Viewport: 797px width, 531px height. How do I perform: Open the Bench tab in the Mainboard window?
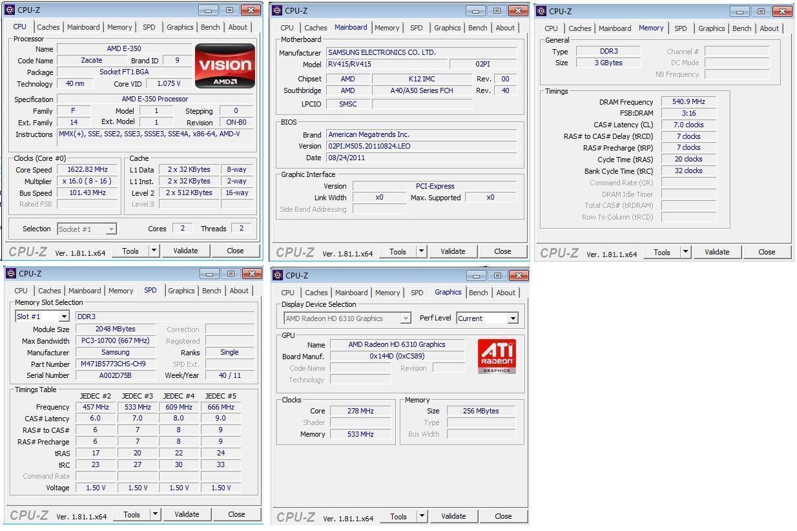(478, 28)
